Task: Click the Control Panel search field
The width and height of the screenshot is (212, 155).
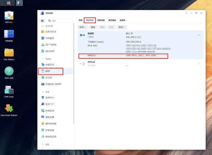Action: tap(60, 21)
